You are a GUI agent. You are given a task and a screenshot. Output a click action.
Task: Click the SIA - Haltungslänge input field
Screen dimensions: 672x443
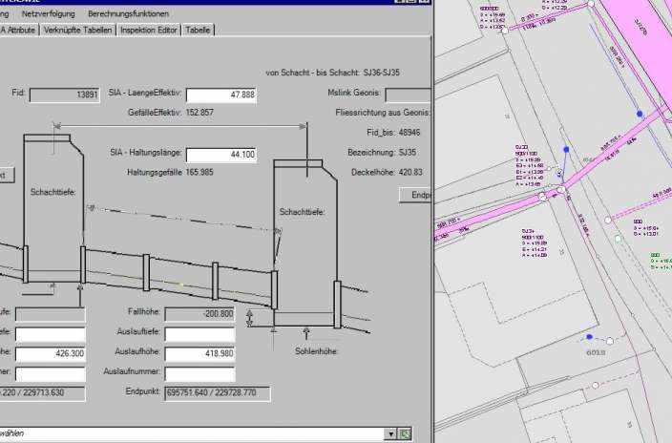tap(220, 154)
